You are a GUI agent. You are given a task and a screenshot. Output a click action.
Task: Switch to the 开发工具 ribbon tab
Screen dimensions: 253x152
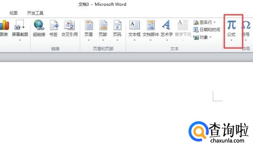35,13
